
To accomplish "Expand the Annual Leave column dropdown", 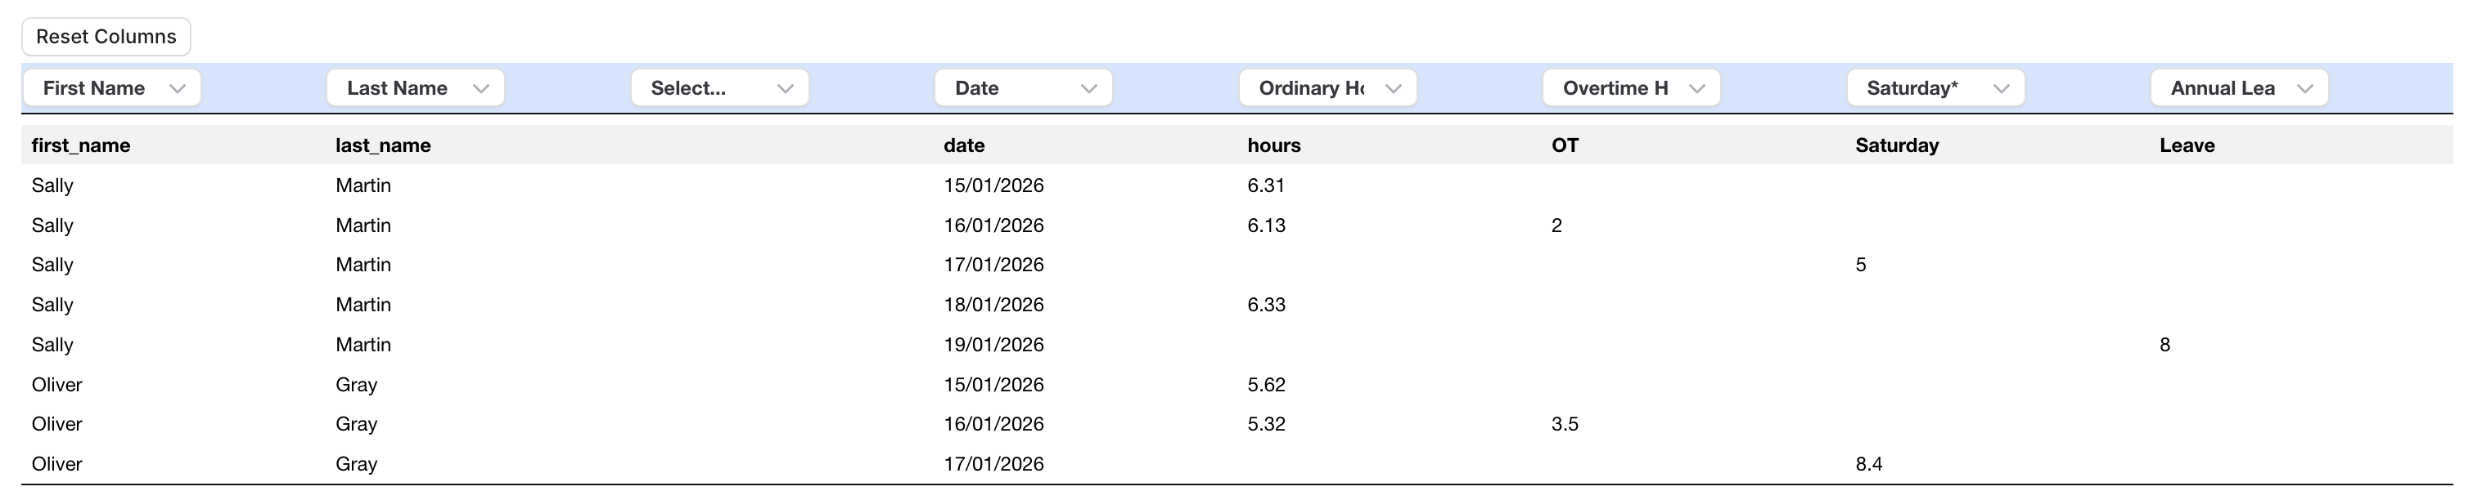I will pyautogui.click(x=2239, y=88).
